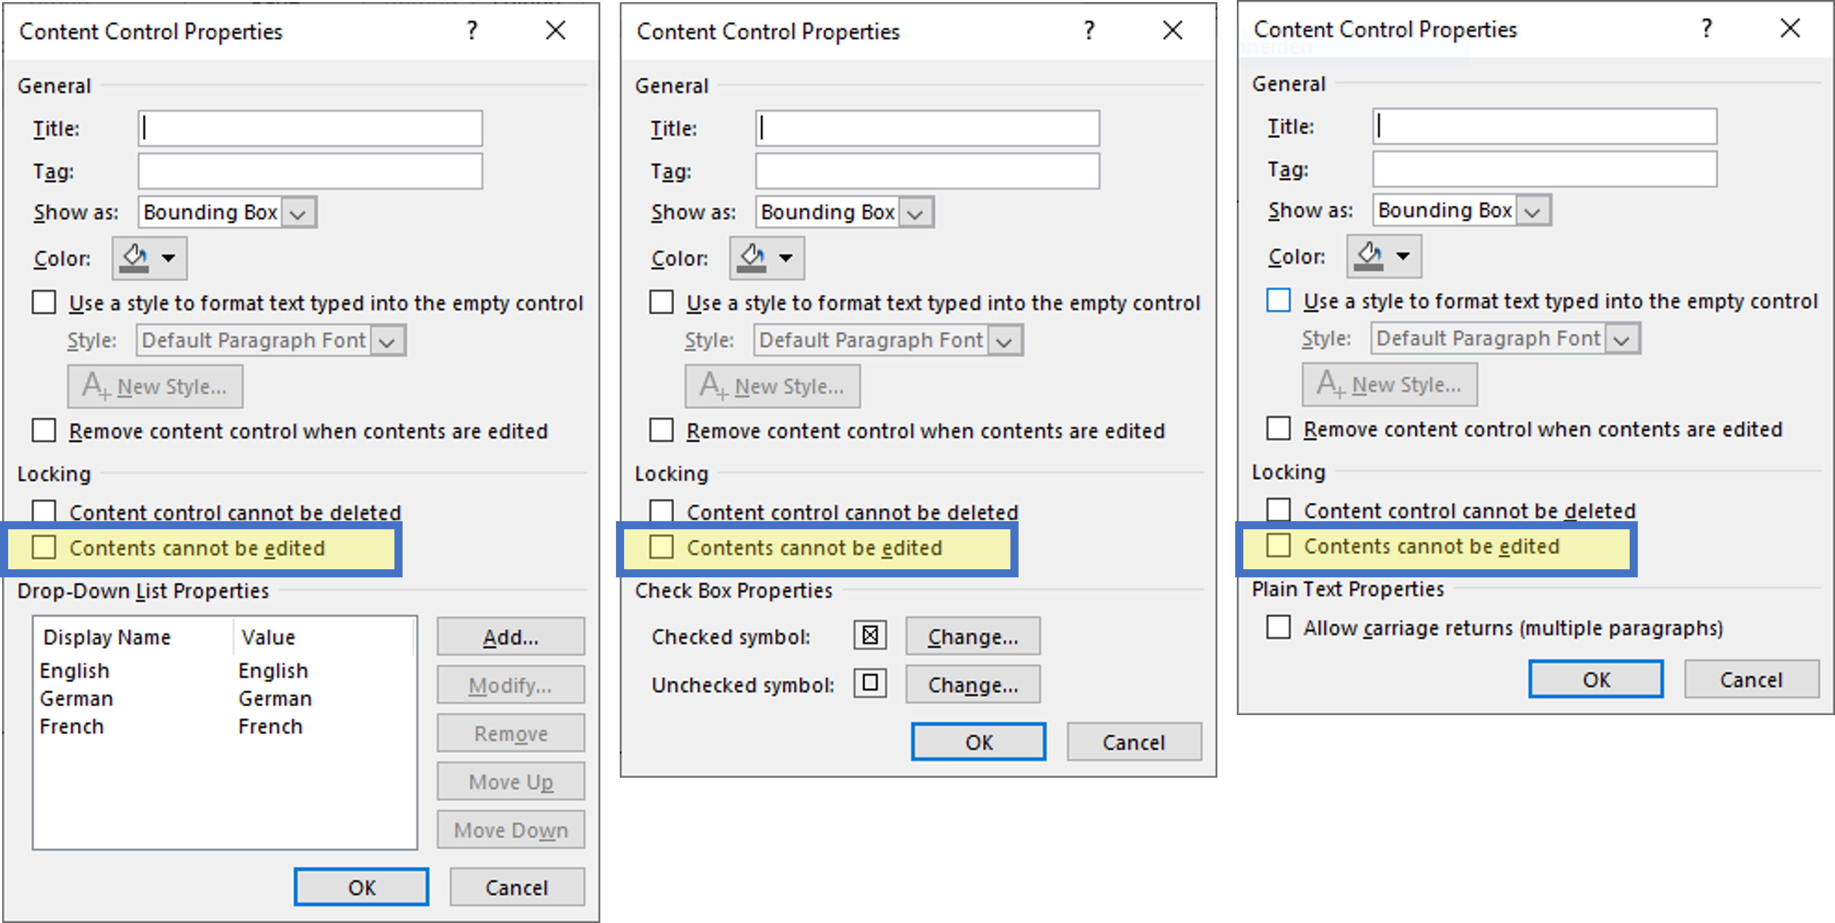The width and height of the screenshot is (1835, 923).
Task: Click help icon in Check Box dialog
Action: click(1088, 30)
